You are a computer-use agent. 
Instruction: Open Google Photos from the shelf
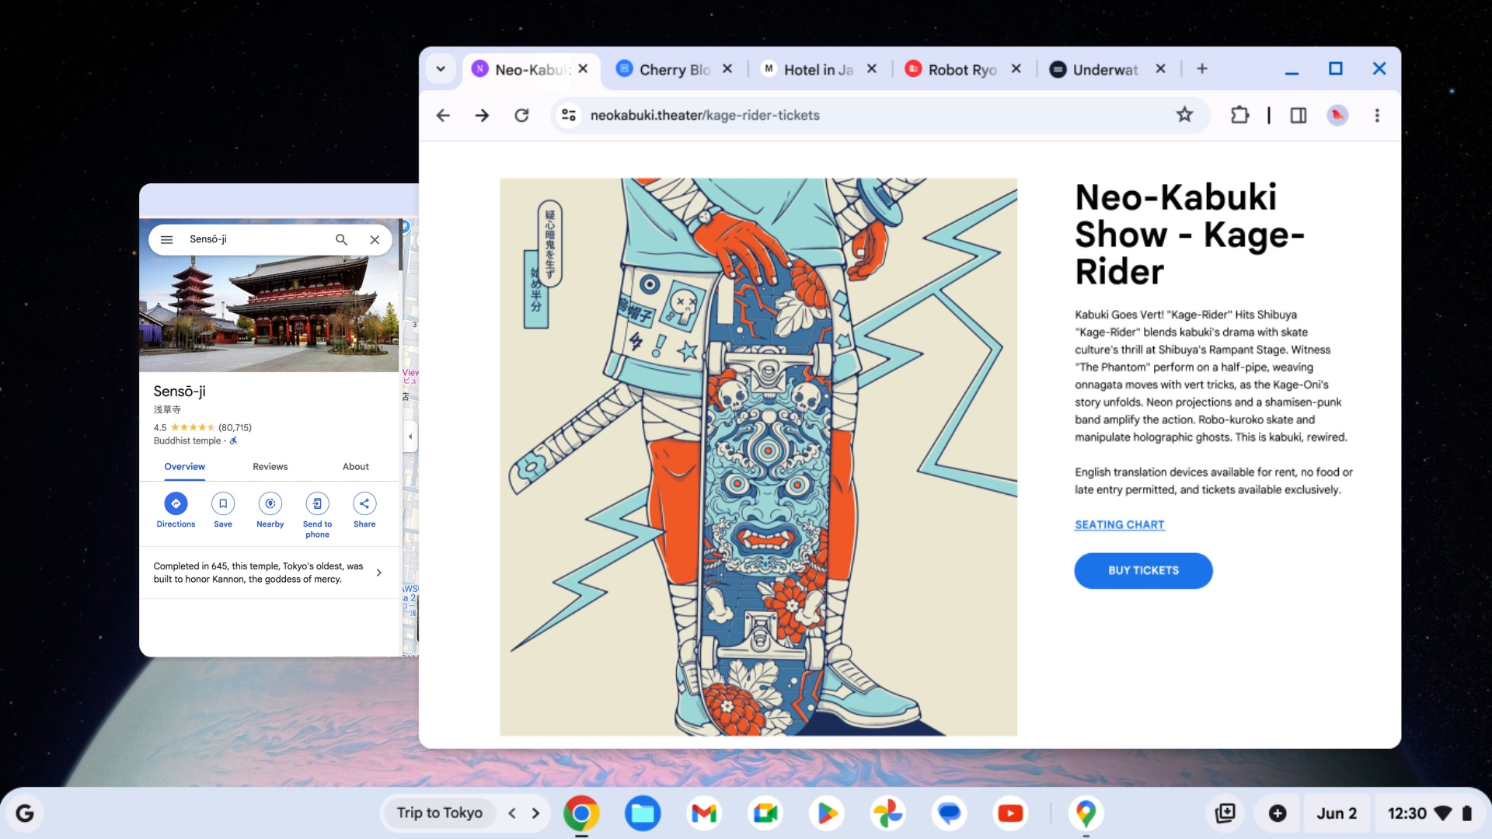887,813
